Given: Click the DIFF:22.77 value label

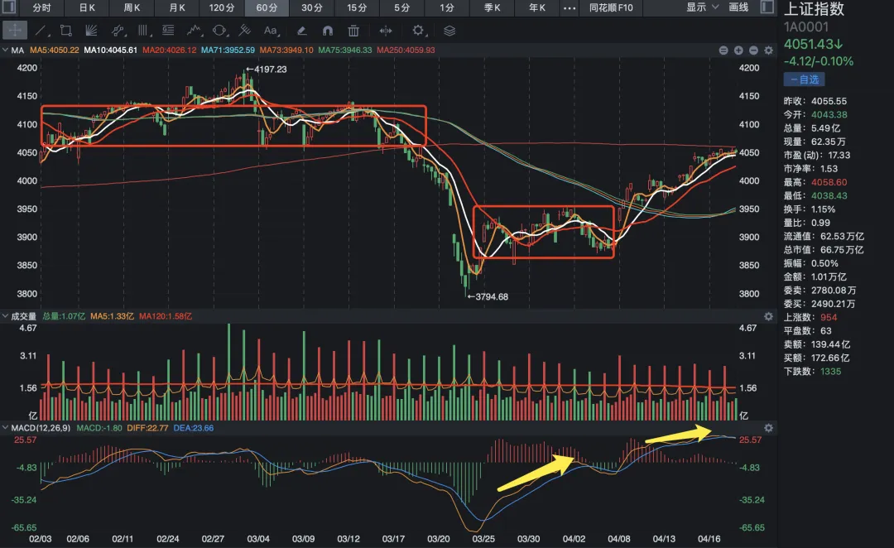Looking at the screenshot, I should coord(147,428).
